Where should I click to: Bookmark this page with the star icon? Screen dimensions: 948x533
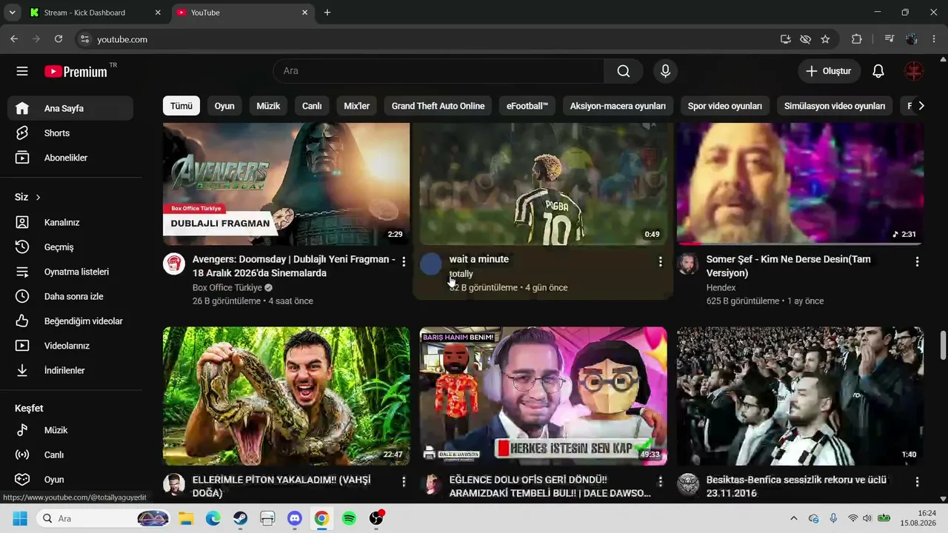tap(825, 39)
